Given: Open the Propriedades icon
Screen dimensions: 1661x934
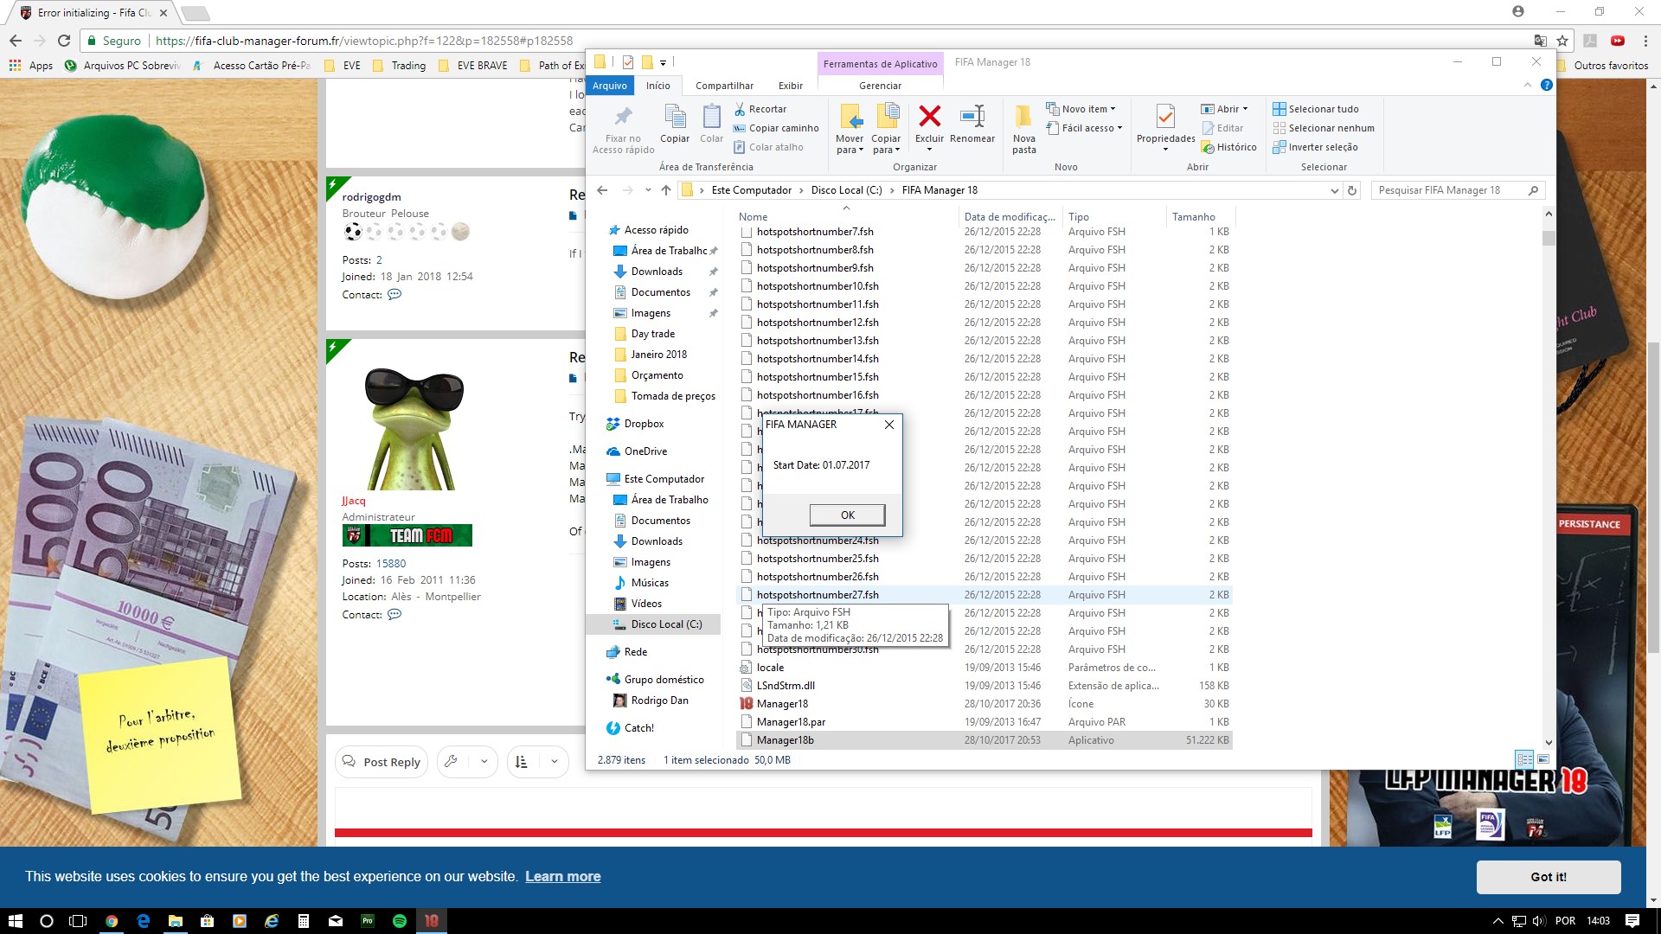Looking at the screenshot, I should (1165, 116).
